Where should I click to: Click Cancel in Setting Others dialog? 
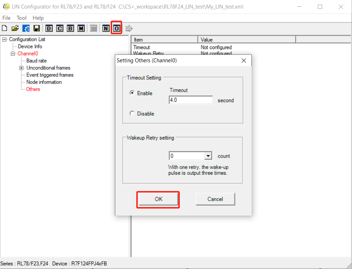pos(215,199)
